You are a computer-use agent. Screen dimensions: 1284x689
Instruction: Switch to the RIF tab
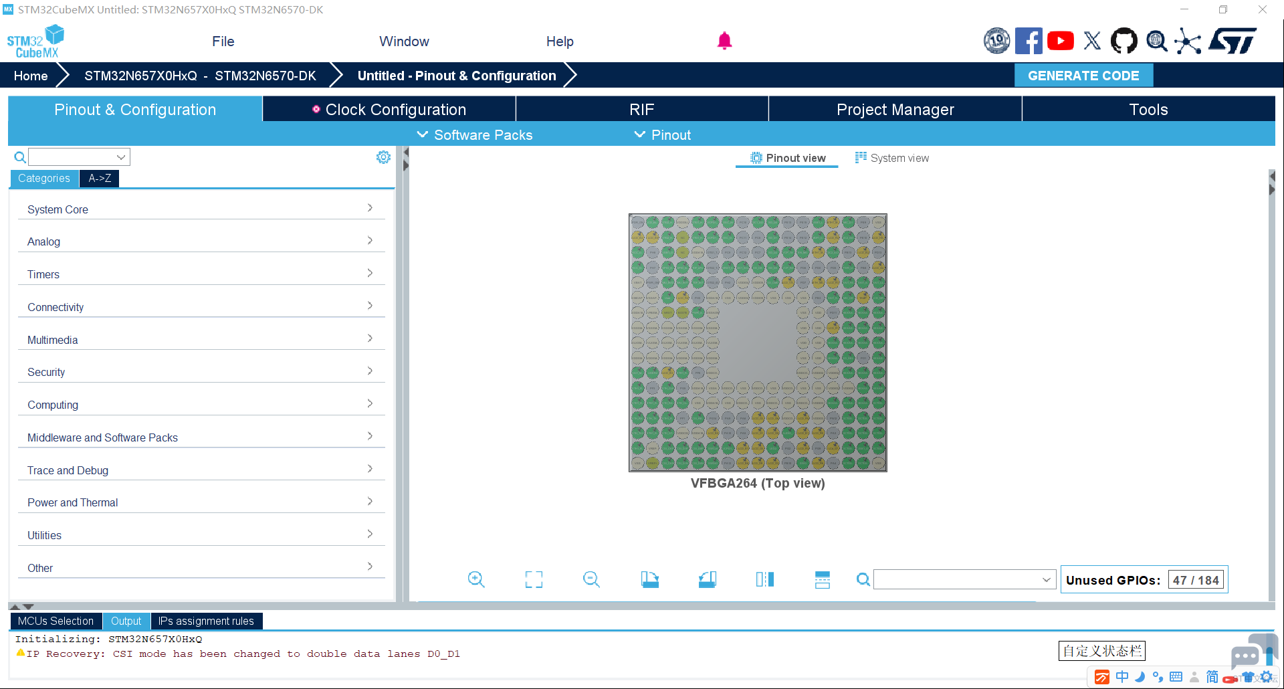click(x=642, y=110)
